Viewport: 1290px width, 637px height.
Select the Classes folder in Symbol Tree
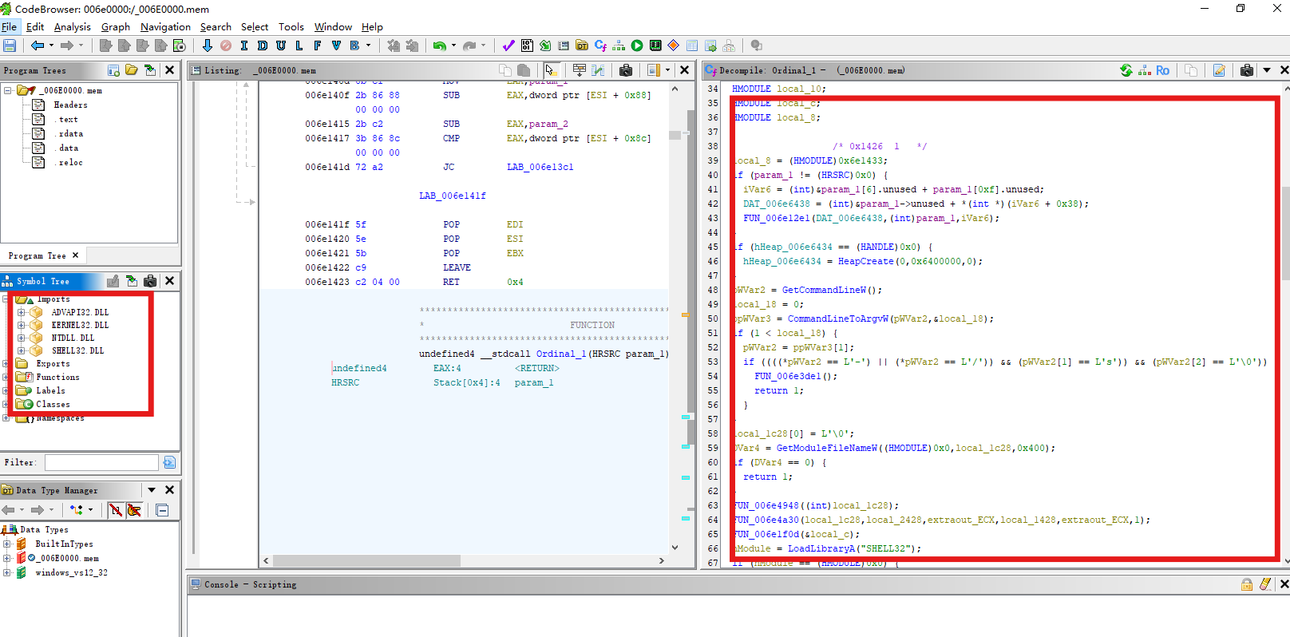[x=53, y=404]
